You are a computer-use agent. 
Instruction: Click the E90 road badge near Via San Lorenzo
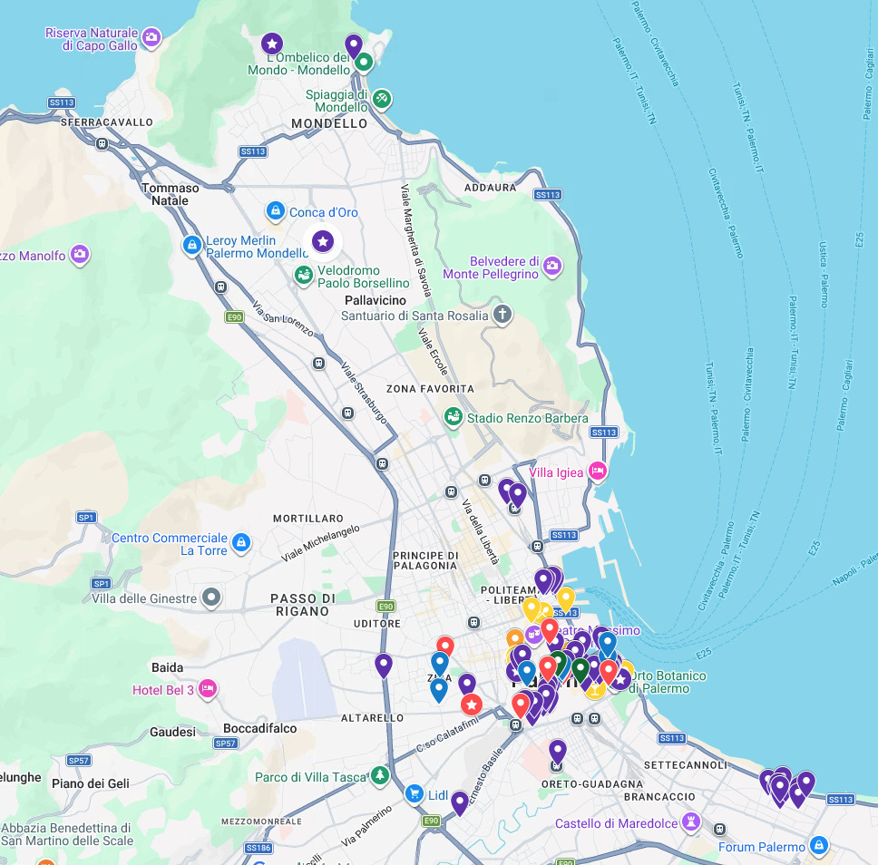(234, 316)
